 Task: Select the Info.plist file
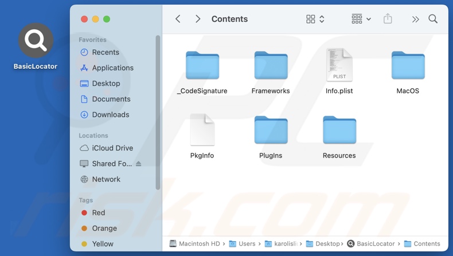point(339,66)
